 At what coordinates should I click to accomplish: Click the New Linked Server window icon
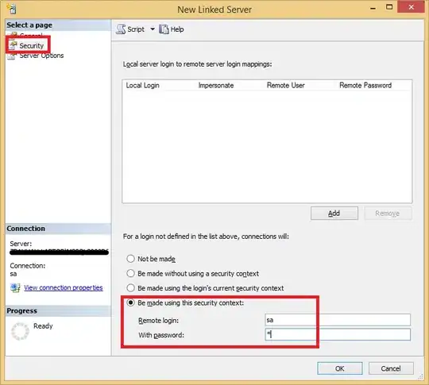pos(11,9)
